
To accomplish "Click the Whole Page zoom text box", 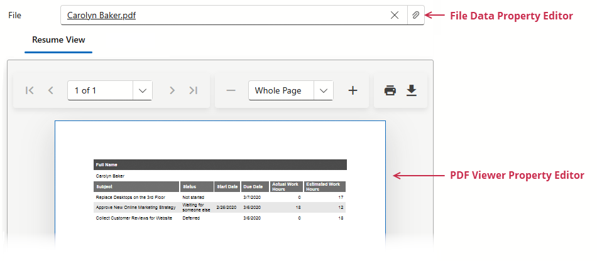I will tap(281, 90).
